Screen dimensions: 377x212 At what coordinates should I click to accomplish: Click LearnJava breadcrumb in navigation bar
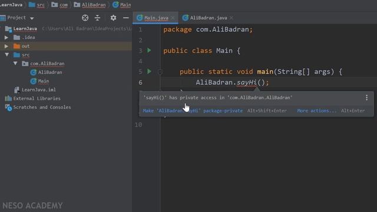11,5
